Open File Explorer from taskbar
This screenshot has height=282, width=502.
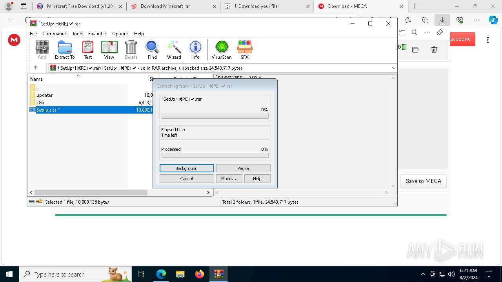click(x=180, y=274)
